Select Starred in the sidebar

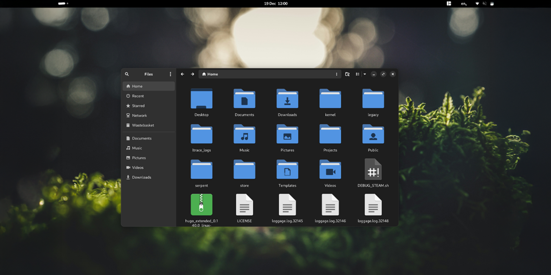click(x=138, y=106)
